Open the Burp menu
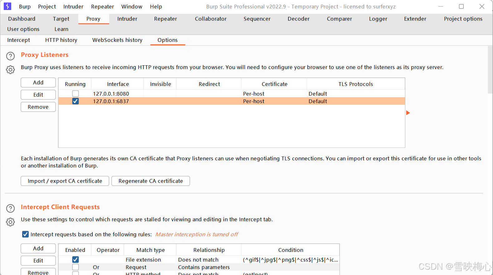 pyautogui.click(x=25, y=7)
